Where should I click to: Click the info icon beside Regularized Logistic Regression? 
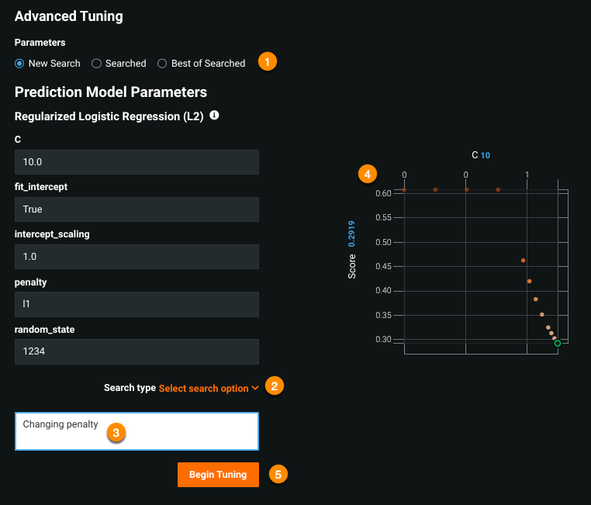[x=215, y=116]
